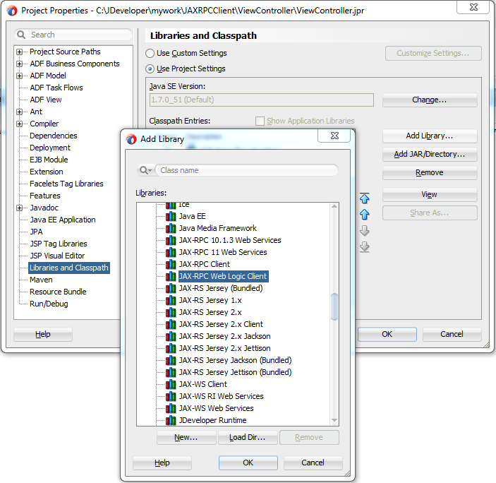Click the libraries list scroll-down arrow
Viewport: 496px width, 483px height.
tap(334, 420)
